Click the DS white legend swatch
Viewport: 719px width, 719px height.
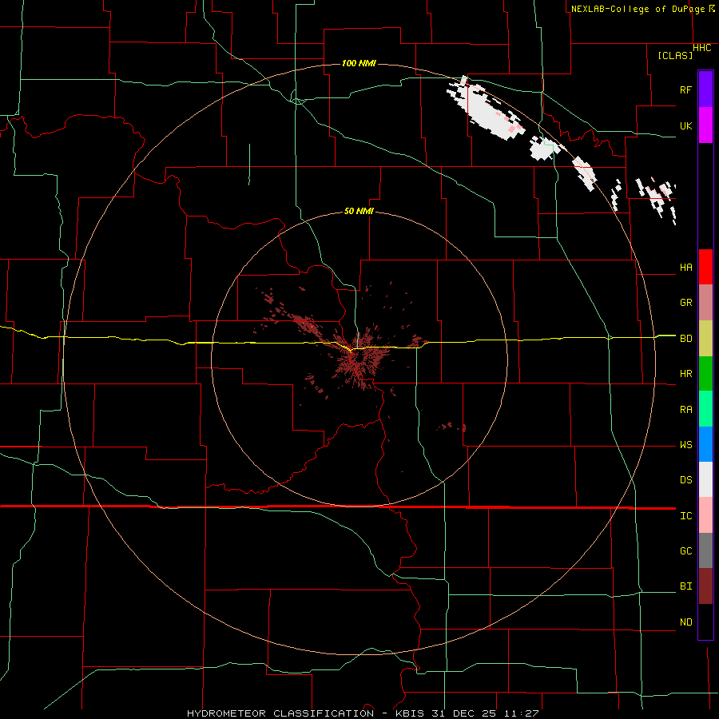pos(705,479)
